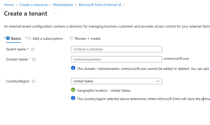Show info tooltip for Country/Region
Image resolution: width=210 pixels, height=125 pixels.
click(34, 81)
